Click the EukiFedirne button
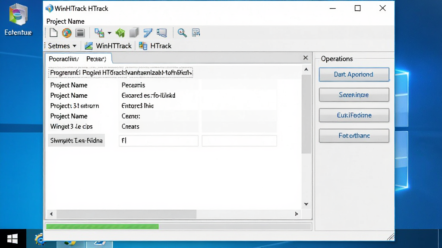442x248 pixels. (x=354, y=115)
